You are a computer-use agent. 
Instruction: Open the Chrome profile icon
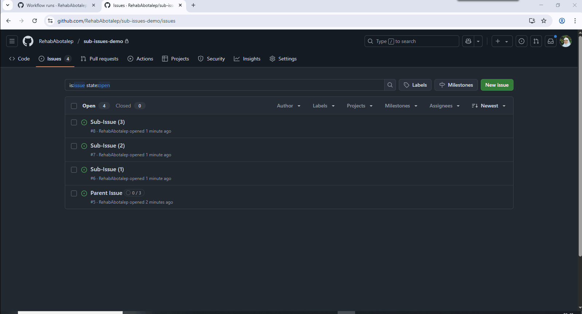pos(562,21)
